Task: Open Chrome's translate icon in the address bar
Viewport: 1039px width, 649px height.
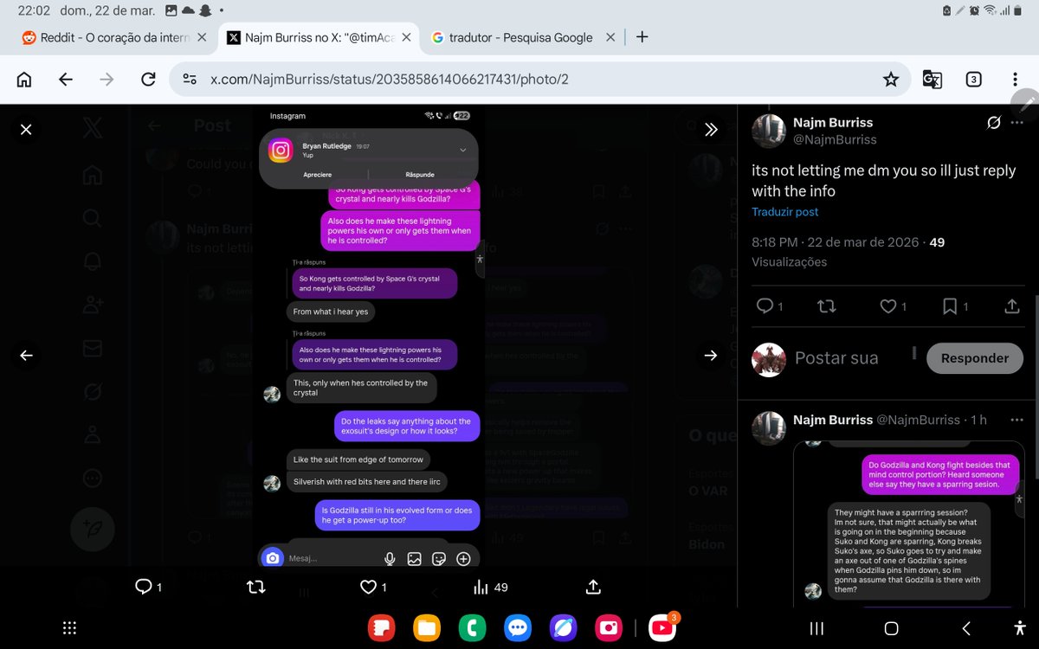Action: (931, 79)
